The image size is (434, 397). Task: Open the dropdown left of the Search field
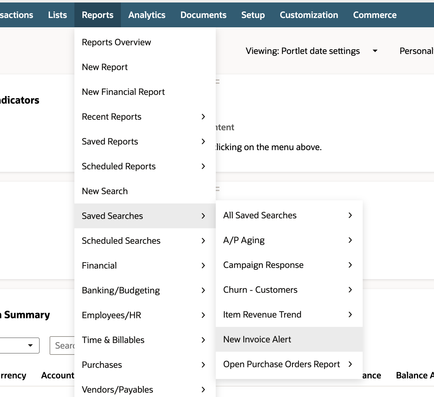click(x=19, y=346)
